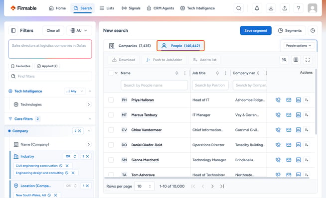Open Name column options menu dots
The width and height of the screenshot is (326, 198).
tap(185, 73)
